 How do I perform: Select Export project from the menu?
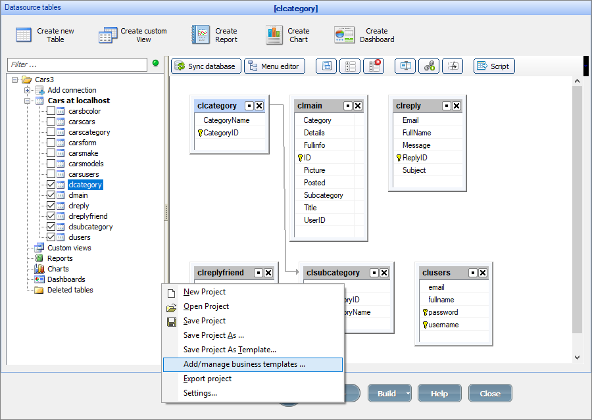[207, 379]
